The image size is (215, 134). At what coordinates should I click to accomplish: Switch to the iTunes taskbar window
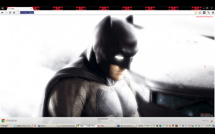click(x=106, y=126)
